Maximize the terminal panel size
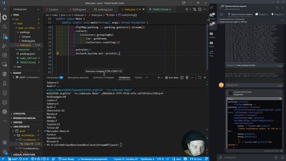 coord(200,77)
